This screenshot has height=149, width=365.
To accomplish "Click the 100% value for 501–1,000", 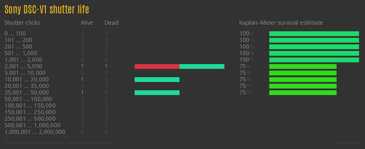I will [x=247, y=53].
